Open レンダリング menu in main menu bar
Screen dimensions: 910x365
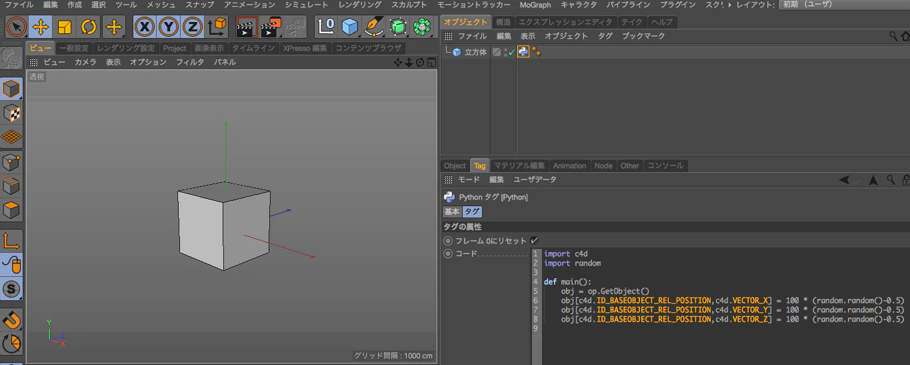(360, 5)
